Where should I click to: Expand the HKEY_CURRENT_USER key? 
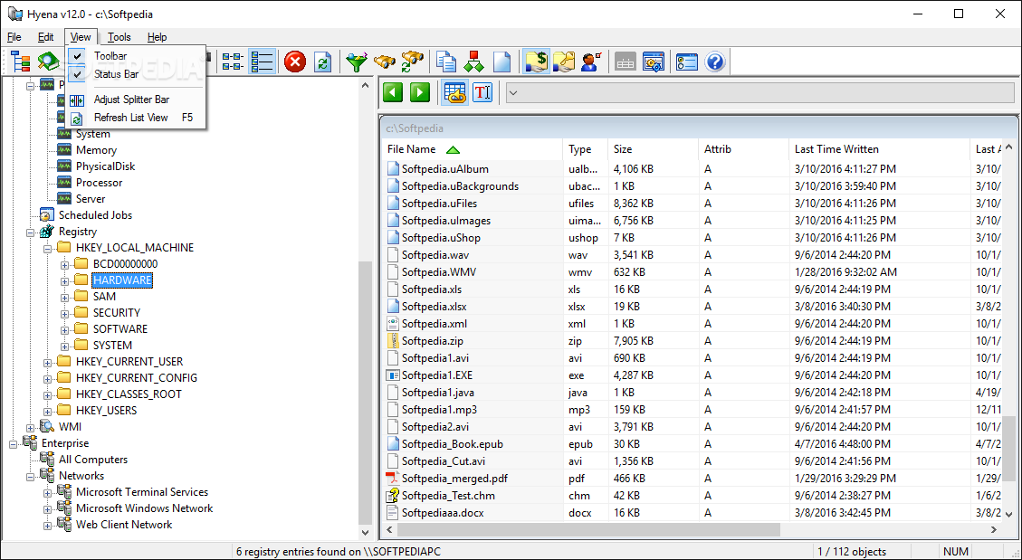[x=48, y=363]
